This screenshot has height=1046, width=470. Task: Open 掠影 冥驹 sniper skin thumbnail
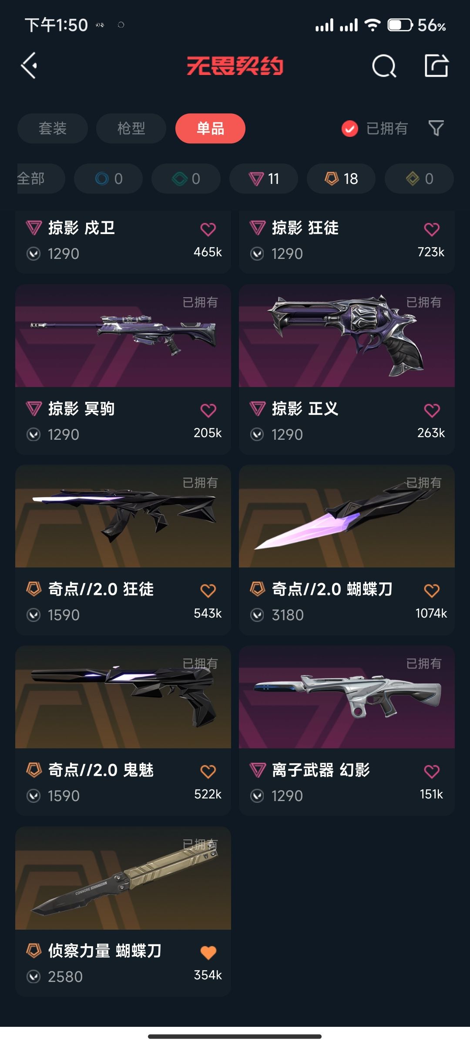(x=123, y=336)
